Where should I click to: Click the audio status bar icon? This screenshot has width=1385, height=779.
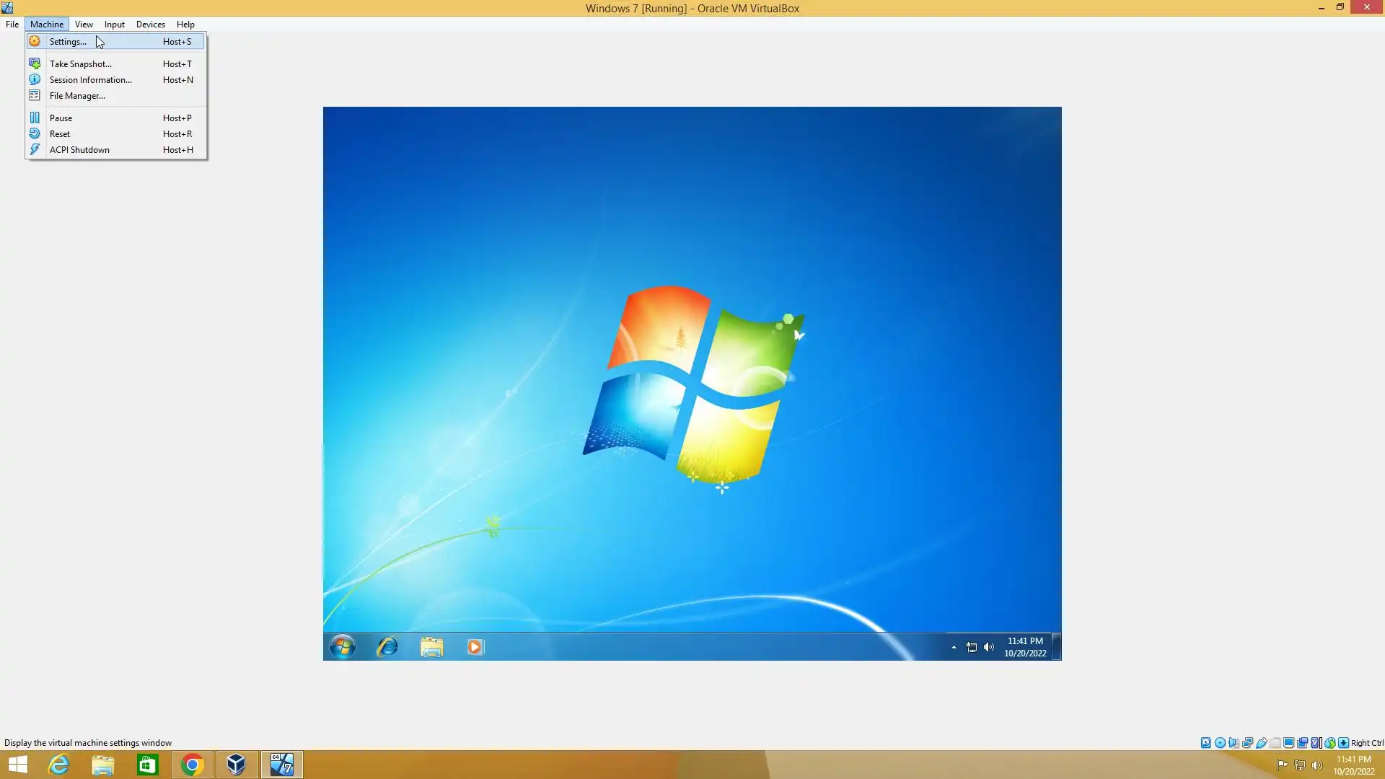pos(1234,743)
